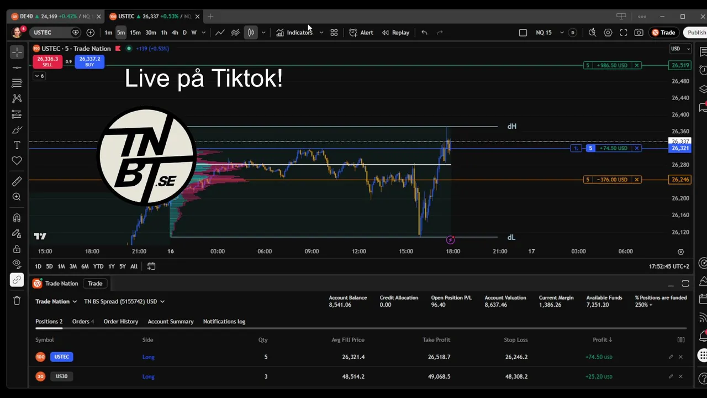Expand the timeframe intervals dropdown
The height and width of the screenshot is (398, 707).
[x=204, y=33]
